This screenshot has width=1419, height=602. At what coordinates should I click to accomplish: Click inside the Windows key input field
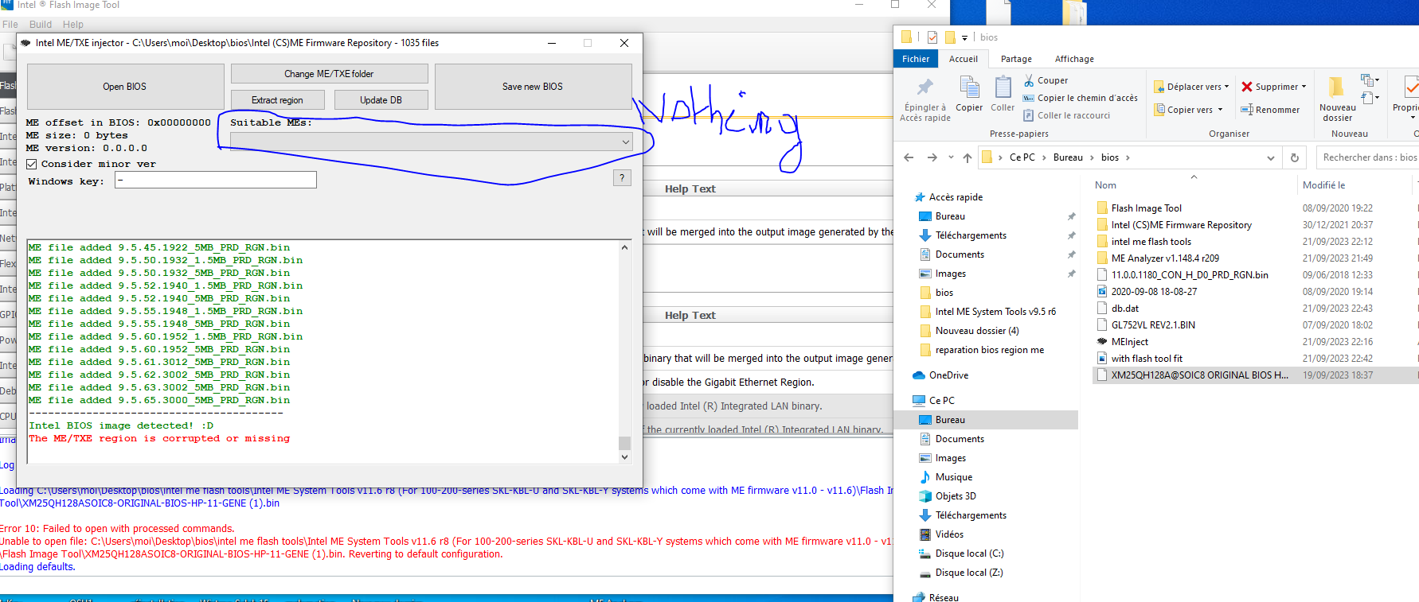216,181
